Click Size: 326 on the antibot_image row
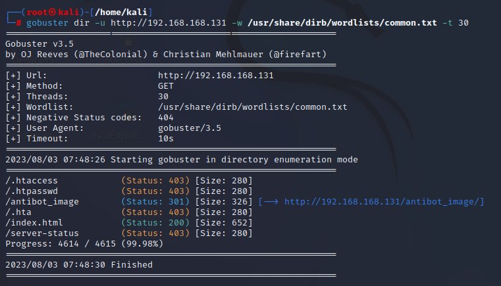This screenshot has width=501, height=286. click(224, 202)
